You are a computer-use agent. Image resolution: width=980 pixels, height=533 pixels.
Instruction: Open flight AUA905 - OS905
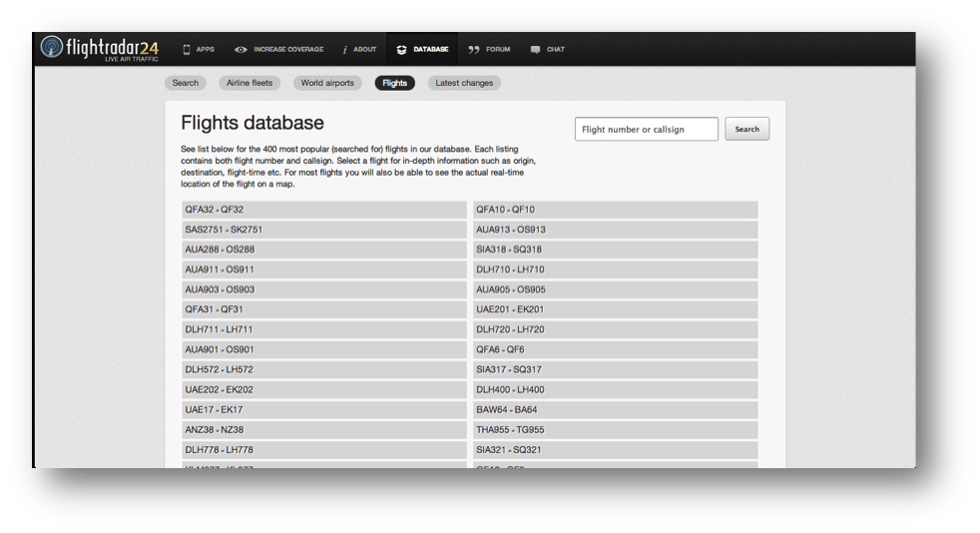(616, 289)
